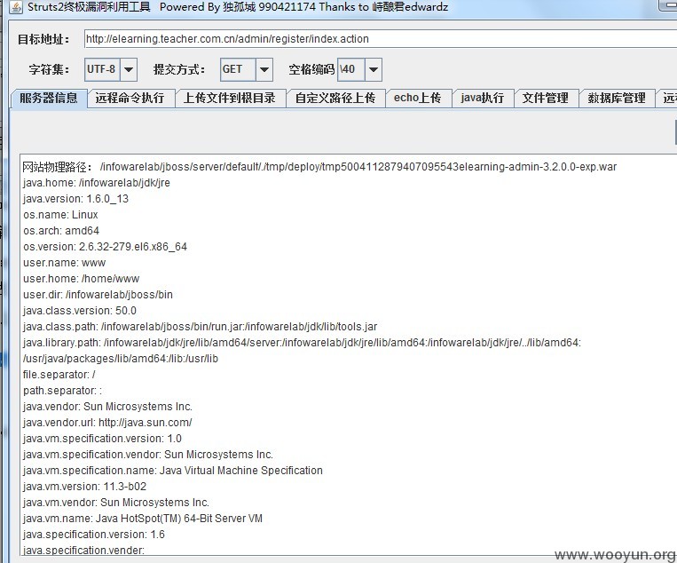Click the java.vm.specification.vendor line
The width and height of the screenshot is (677, 563).
pos(147,455)
